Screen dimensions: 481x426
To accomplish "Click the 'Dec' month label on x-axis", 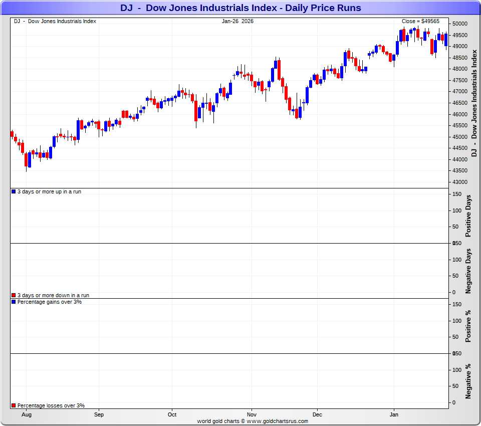I will [317, 414].
